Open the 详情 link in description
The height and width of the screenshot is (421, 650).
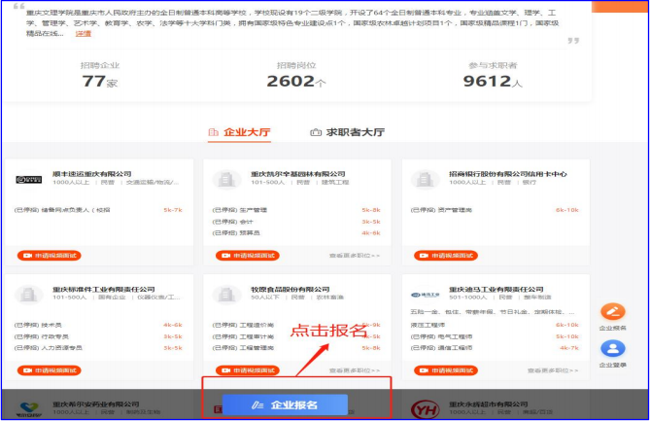tap(84, 32)
